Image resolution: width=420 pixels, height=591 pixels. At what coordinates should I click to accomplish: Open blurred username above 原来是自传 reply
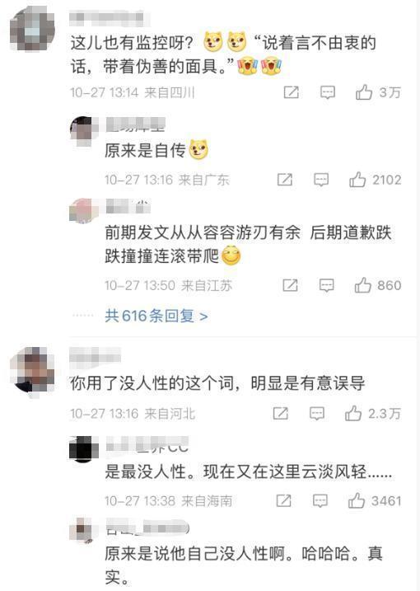(x=136, y=124)
